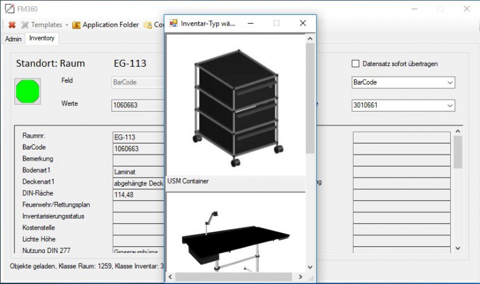The width and height of the screenshot is (480, 284).
Task: Click scroll up arrow in Inventar-Typ dialog
Action: 310,39
